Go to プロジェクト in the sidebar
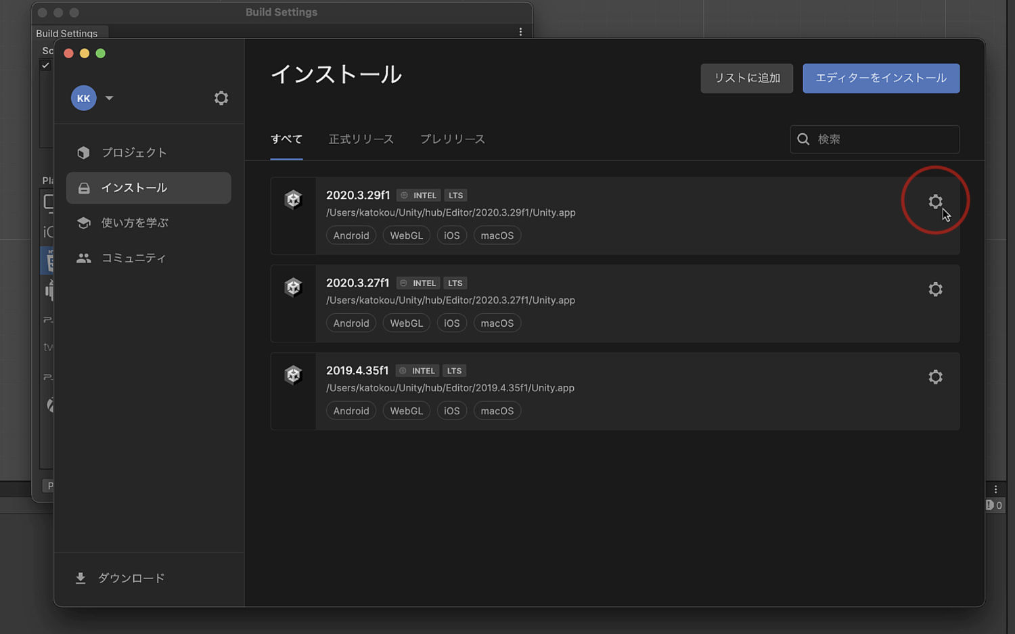This screenshot has height=634, width=1015. pyautogui.click(x=148, y=153)
